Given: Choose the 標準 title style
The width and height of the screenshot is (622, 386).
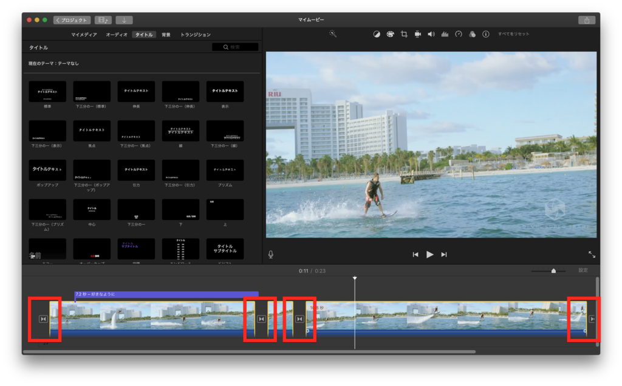Looking at the screenshot, I should 47,92.
